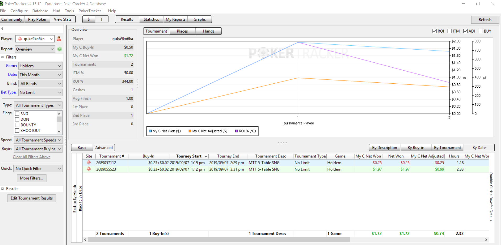This screenshot has height=245, width=501.
Task: Click the More Filters button
Action: pos(32,178)
